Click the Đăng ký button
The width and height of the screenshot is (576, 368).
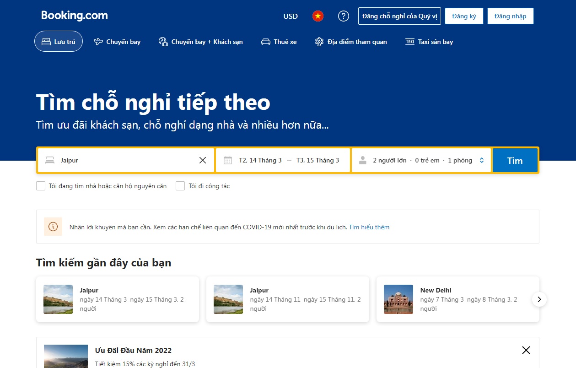click(x=464, y=16)
